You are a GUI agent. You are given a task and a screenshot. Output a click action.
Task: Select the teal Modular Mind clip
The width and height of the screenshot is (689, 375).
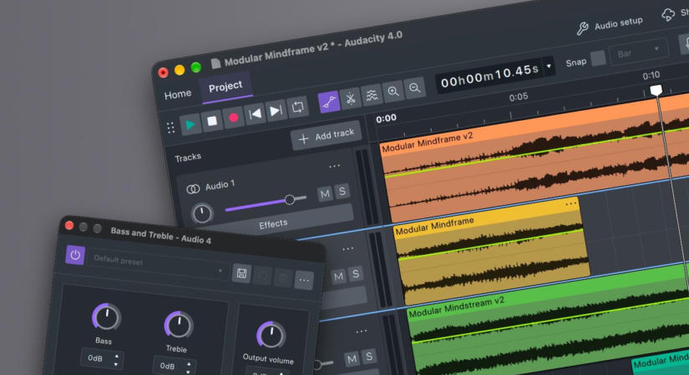pos(661,362)
